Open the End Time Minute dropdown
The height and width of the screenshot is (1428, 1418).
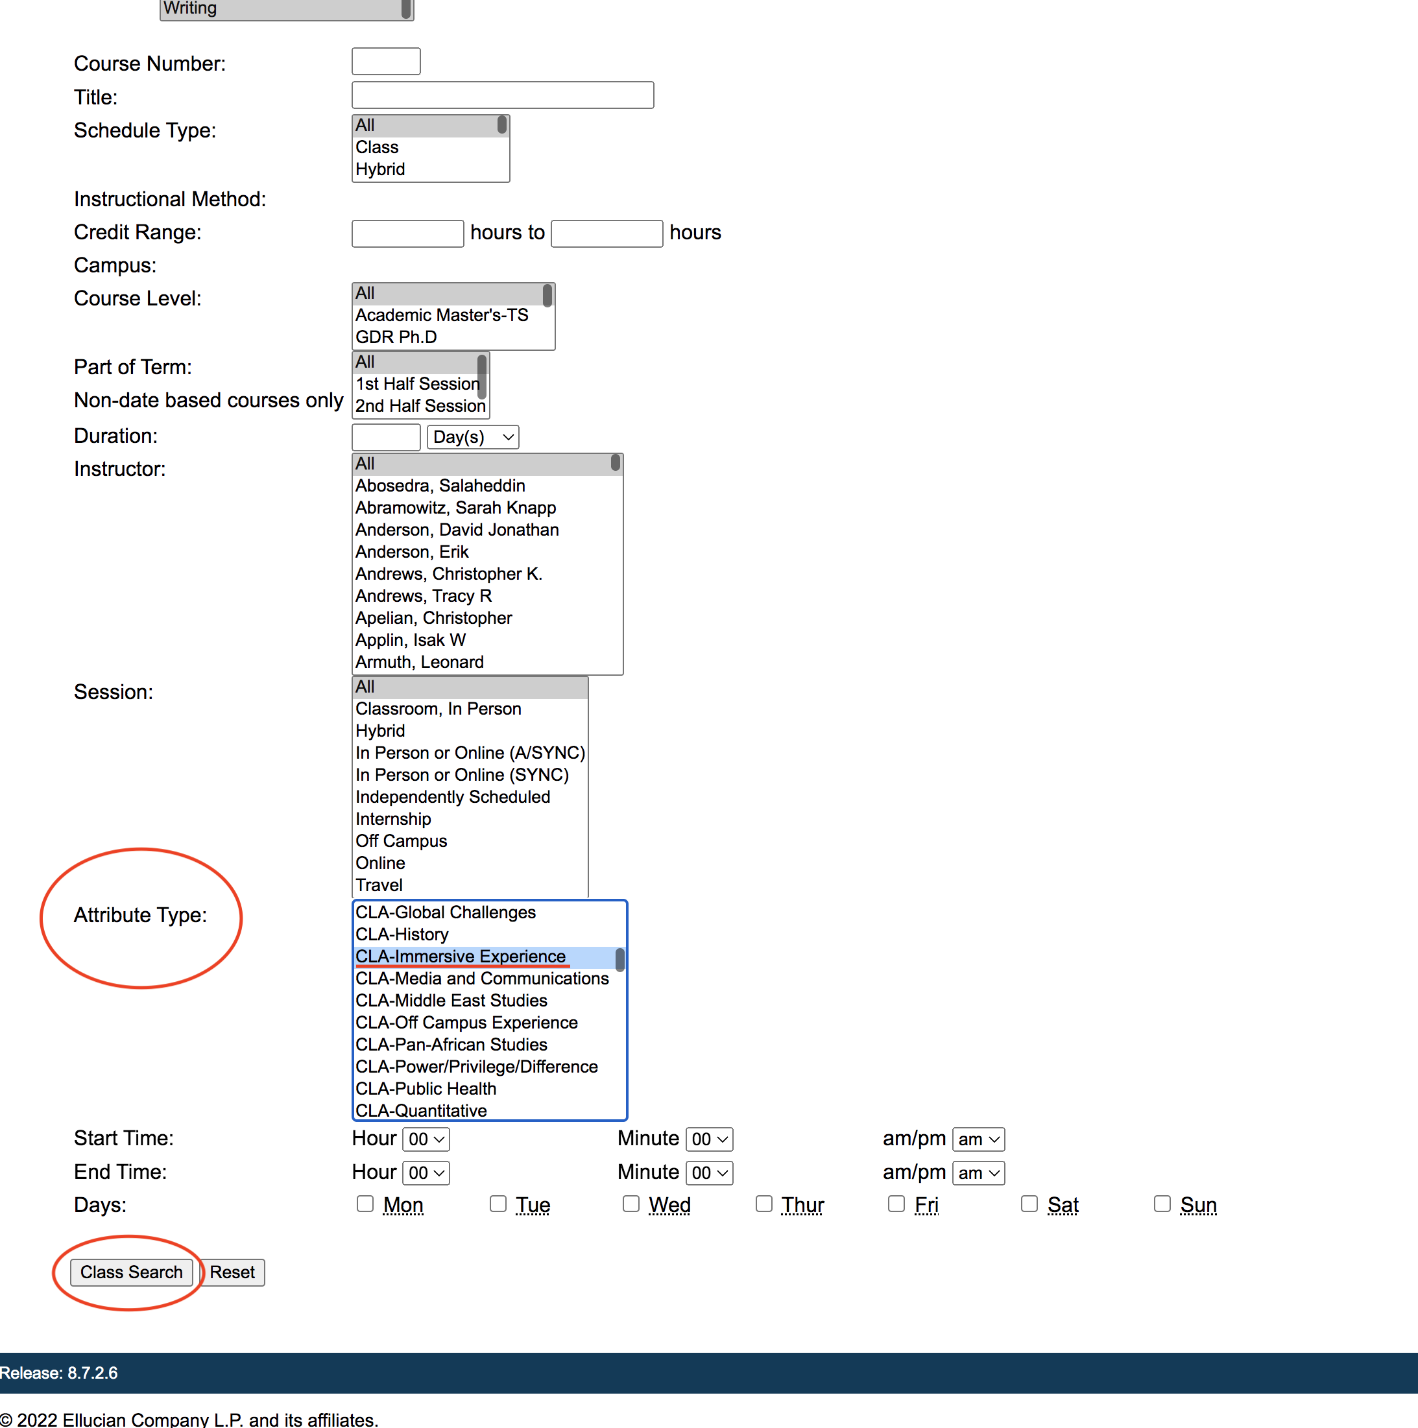click(x=709, y=1173)
